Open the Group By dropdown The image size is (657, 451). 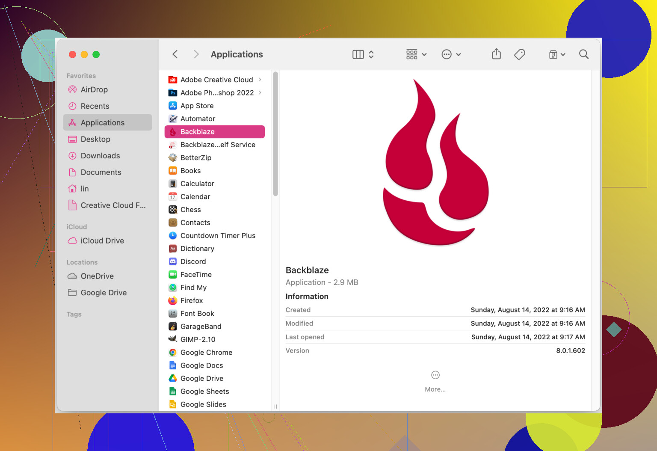[416, 54]
